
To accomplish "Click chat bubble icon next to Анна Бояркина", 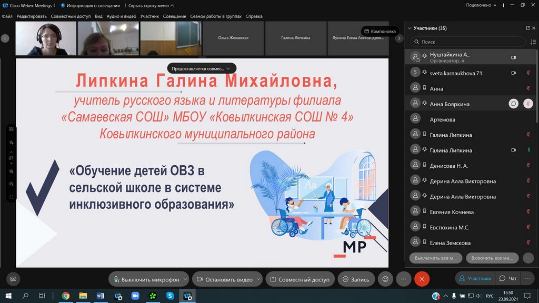I will pos(513,104).
